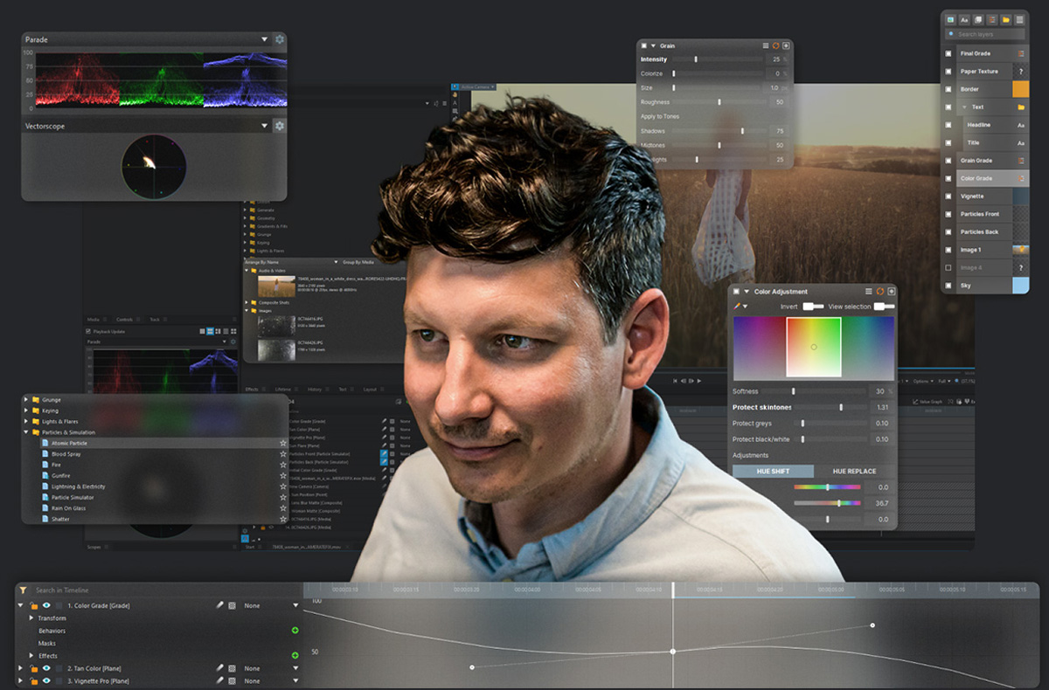Image resolution: width=1049 pixels, height=690 pixels.
Task: Unlock the Color Grade layer lock icon
Action: (34, 605)
